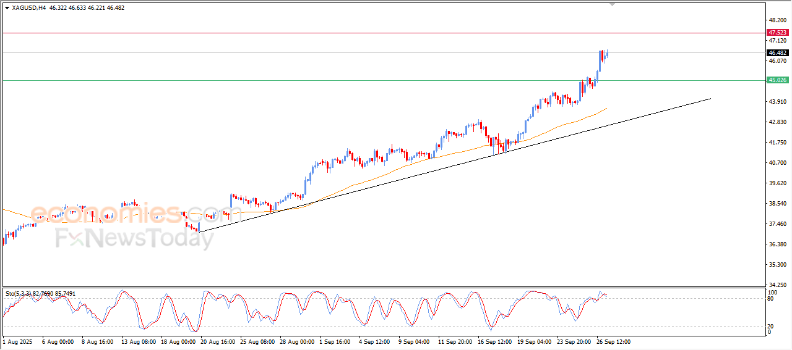The image size is (792, 350).
Task: Click the 48.200 price axis label
Action: [777, 20]
